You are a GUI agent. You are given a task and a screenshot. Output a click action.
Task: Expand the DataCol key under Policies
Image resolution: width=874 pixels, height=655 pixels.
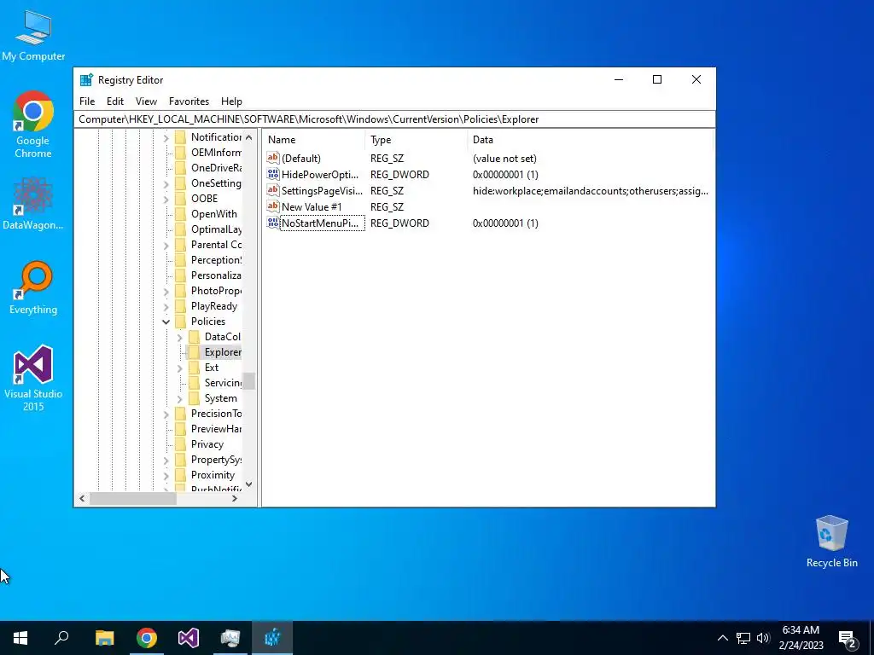coord(179,337)
